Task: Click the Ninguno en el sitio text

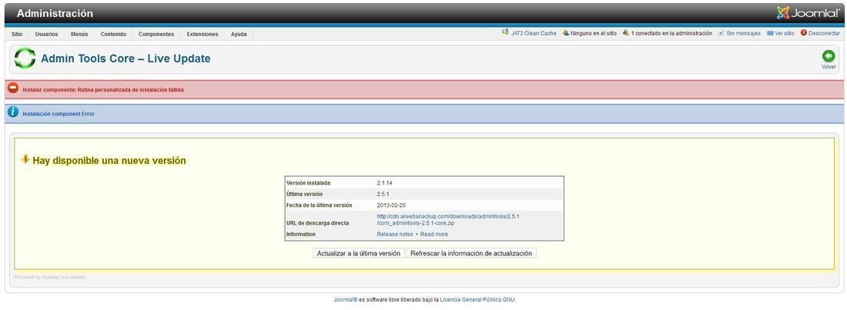Action: 594,34
